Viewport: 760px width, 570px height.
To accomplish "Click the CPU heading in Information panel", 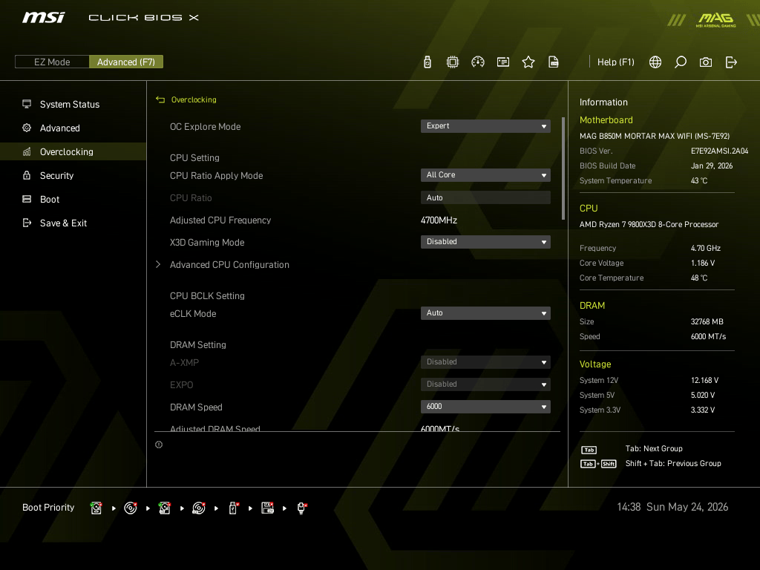I will pyautogui.click(x=589, y=208).
